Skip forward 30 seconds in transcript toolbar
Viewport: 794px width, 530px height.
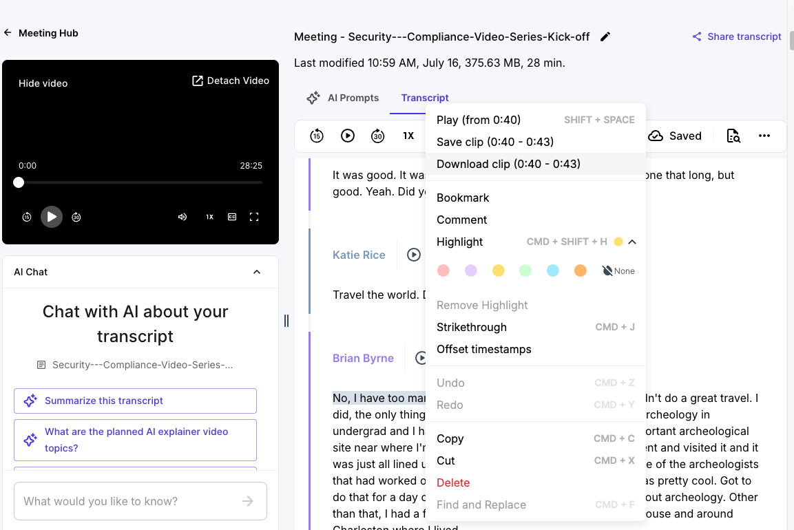click(377, 136)
